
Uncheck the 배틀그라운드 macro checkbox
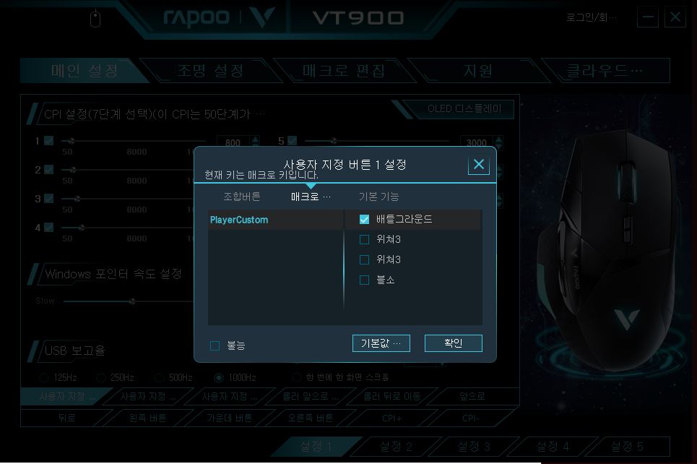point(364,219)
